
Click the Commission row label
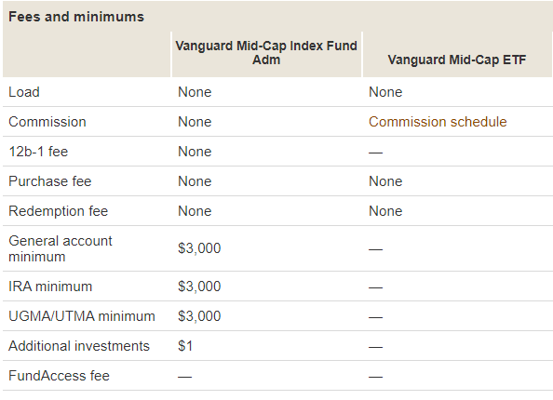click(47, 122)
